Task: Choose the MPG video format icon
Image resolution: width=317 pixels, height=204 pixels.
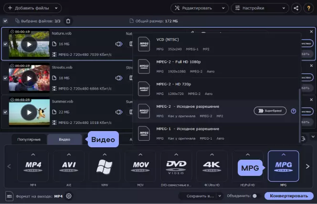Action: pyautogui.click(x=284, y=167)
